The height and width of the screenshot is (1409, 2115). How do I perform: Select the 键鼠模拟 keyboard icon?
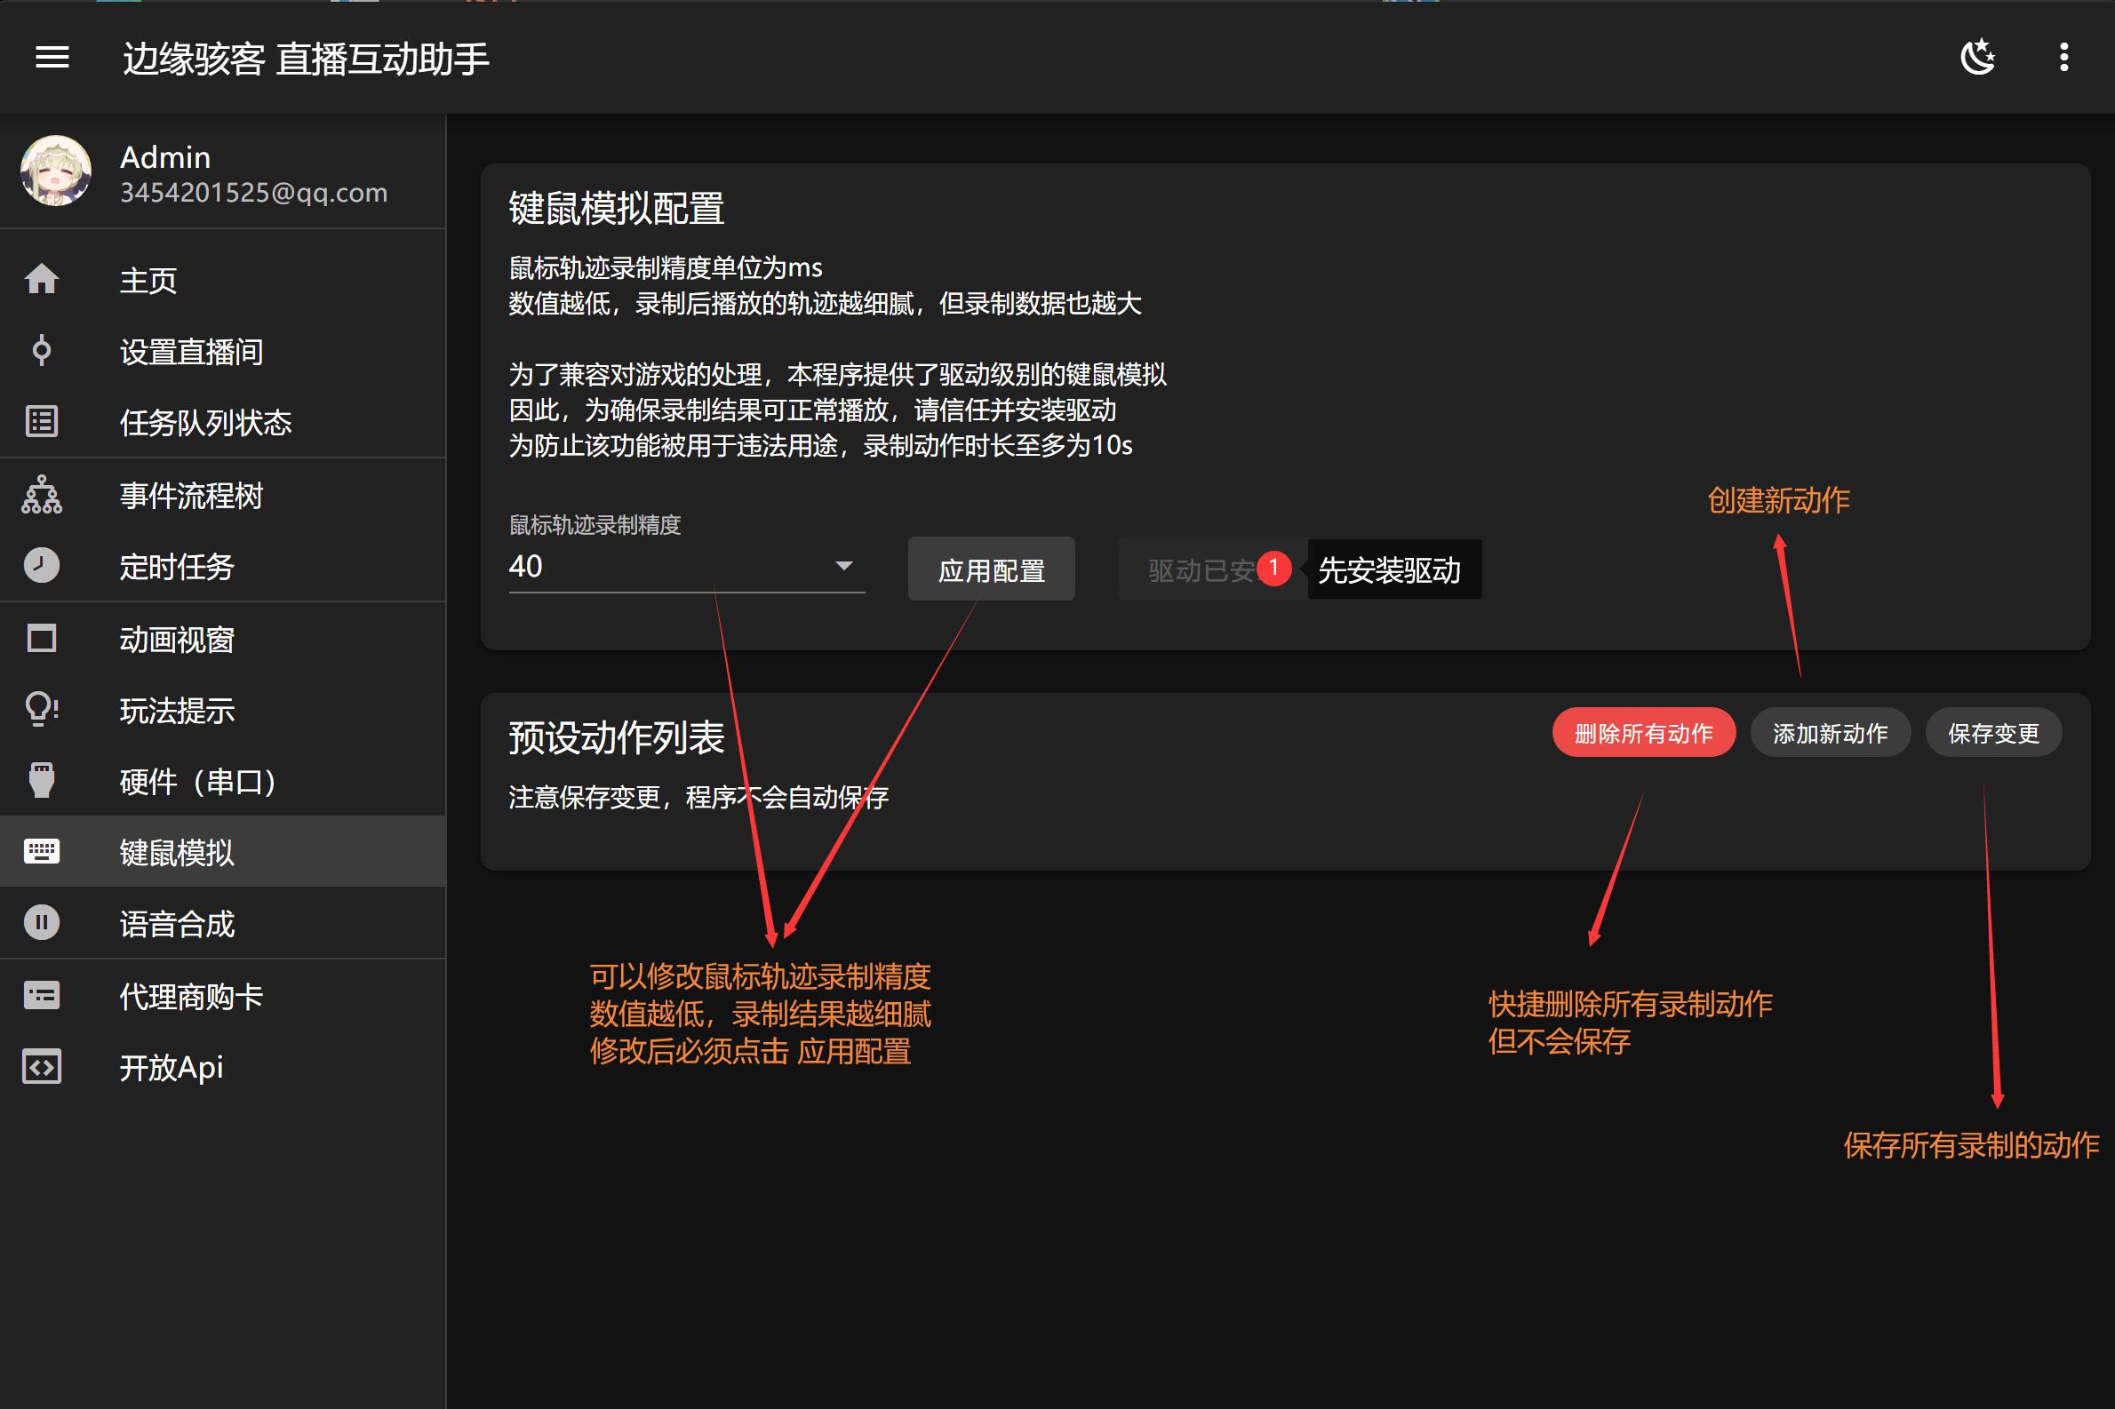tap(43, 851)
